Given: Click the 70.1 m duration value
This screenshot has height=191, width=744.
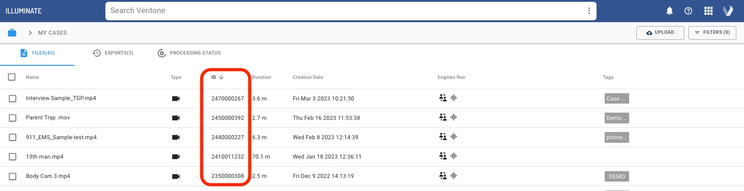Looking at the screenshot, I should [261, 157].
